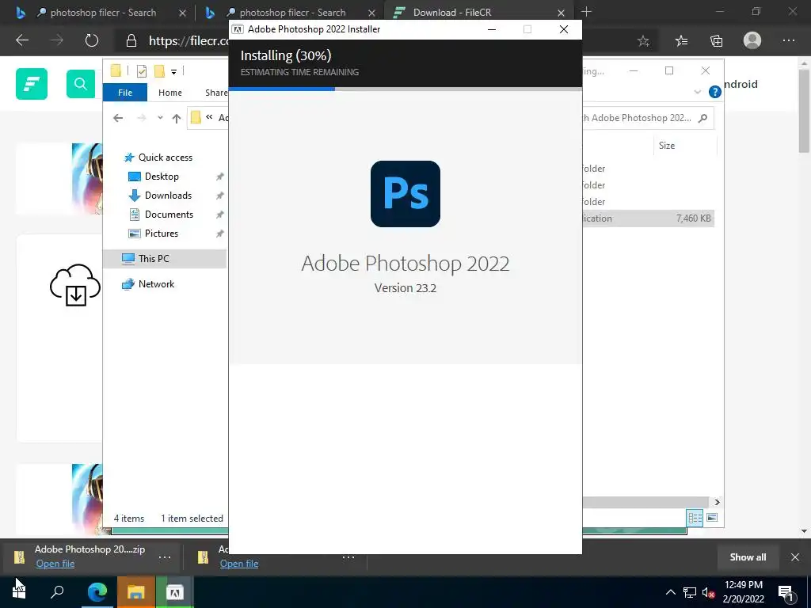Viewport: 811px width, 608px height.
Task: Add page to favorites star icon
Action: point(643,41)
